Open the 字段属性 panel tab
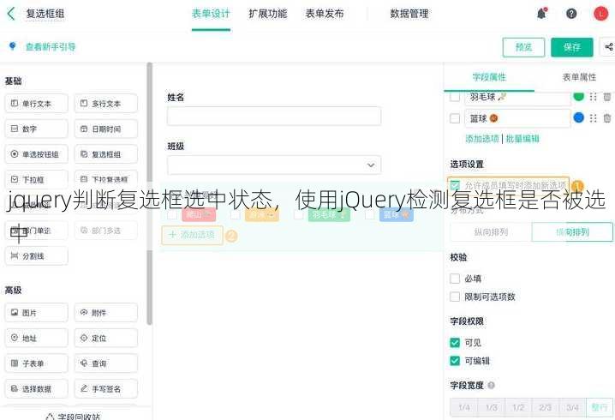This screenshot has height=420, width=615. click(489, 77)
